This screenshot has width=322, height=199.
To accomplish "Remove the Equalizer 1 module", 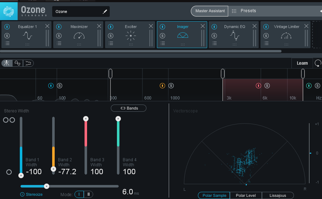I will (47, 26).
